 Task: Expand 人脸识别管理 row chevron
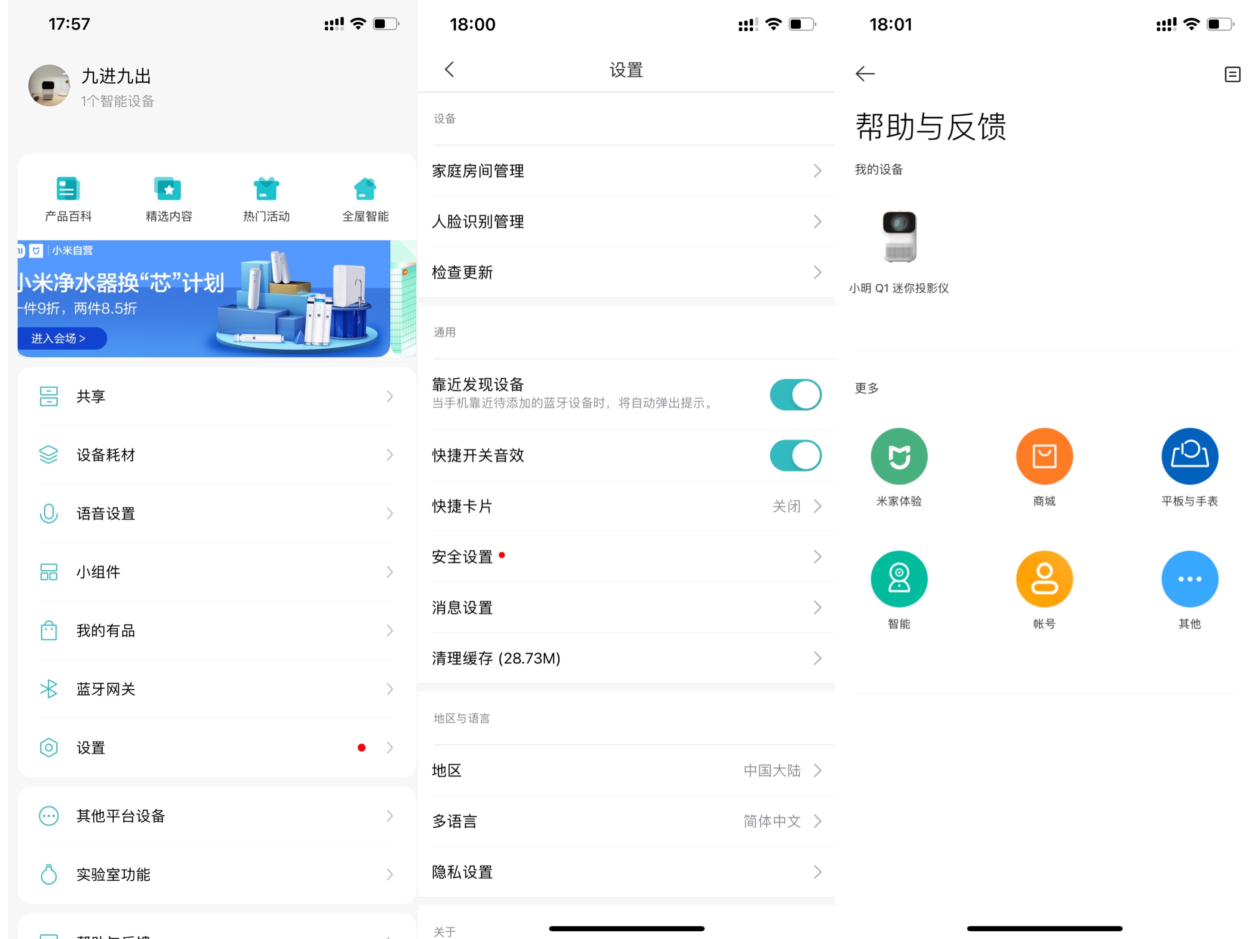[x=818, y=222]
